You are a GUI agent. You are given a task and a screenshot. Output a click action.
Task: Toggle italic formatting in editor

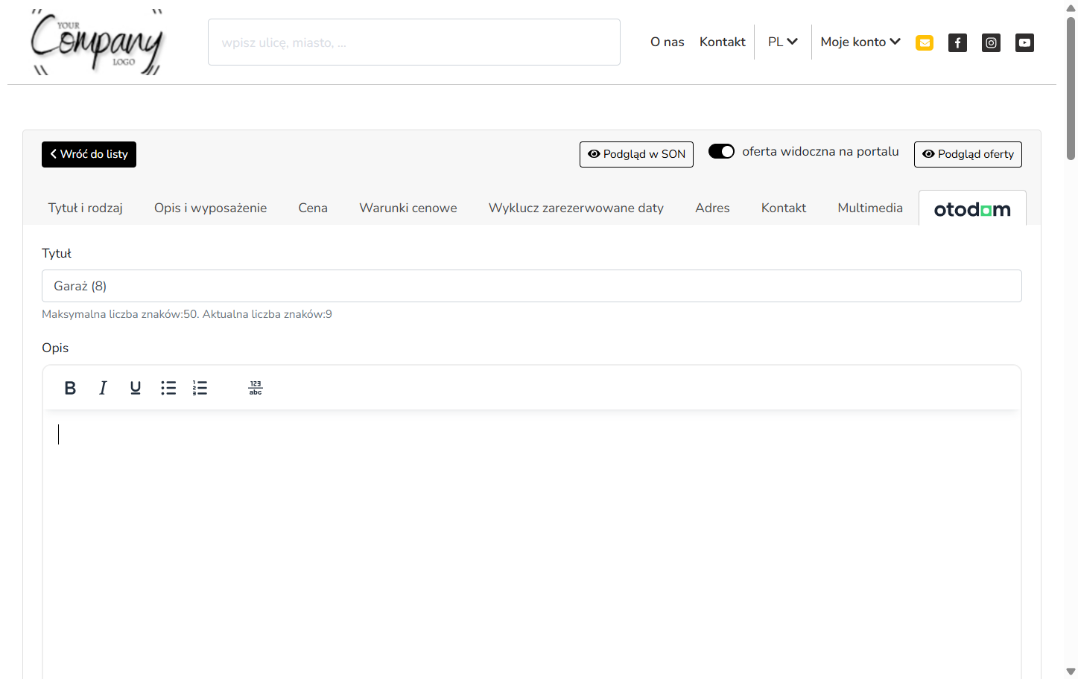(103, 388)
